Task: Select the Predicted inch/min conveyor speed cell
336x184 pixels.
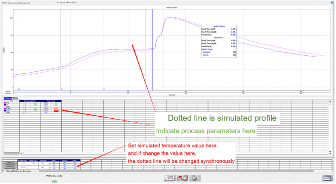Action: pyautogui.click(x=42, y=167)
